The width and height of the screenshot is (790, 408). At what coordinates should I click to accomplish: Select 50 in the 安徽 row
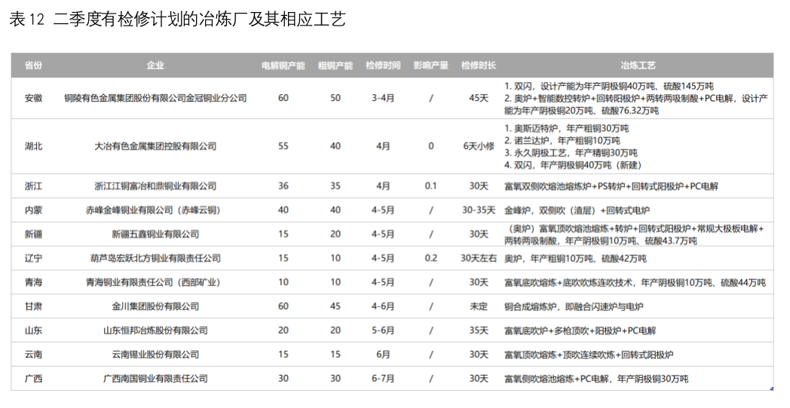(335, 98)
